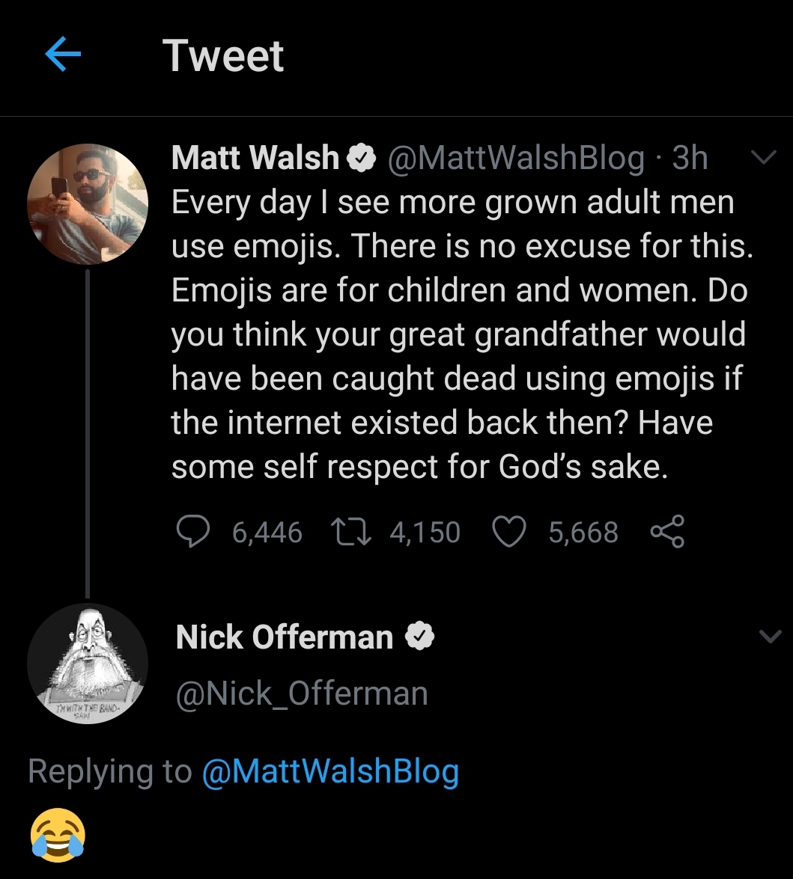The image size is (793, 879).
Task: Tap the Tweet title in the header
Action: click(223, 53)
